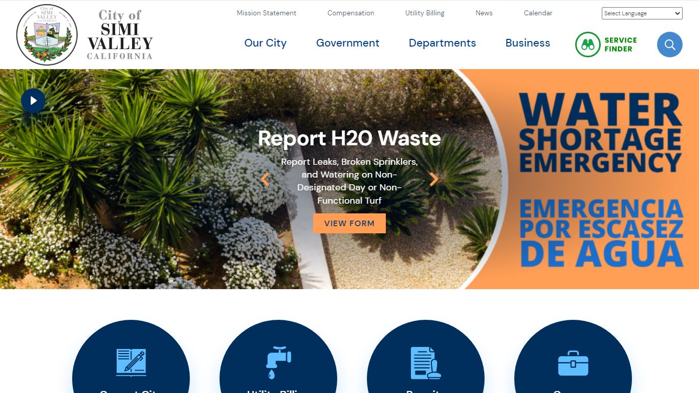This screenshot has width=699, height=393.
Task: Open the Our City menu
Action: [x=265, y=43]
